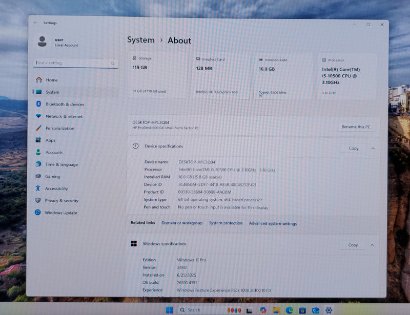Click the Personalization paintbrush icon
The height and width of the screenshot is (315, 410).
click(x=38, y=128)
